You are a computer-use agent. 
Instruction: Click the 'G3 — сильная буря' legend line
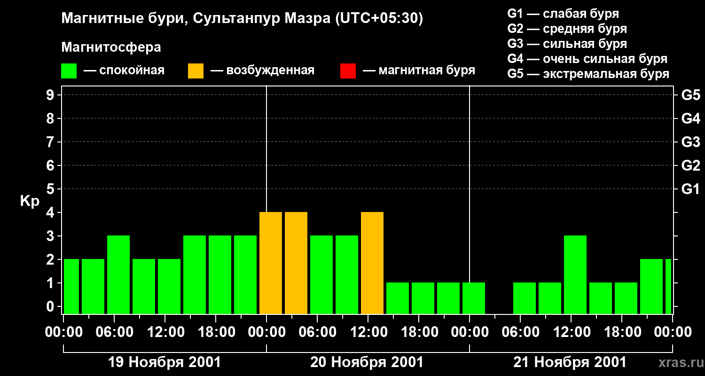[567, 44]
